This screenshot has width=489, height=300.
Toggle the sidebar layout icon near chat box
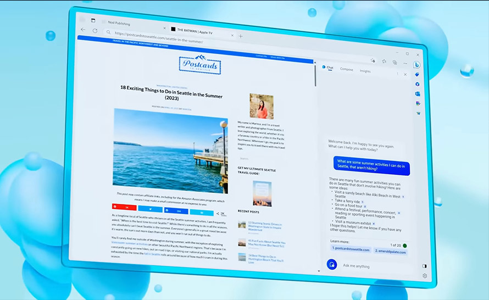coord(424,266)
